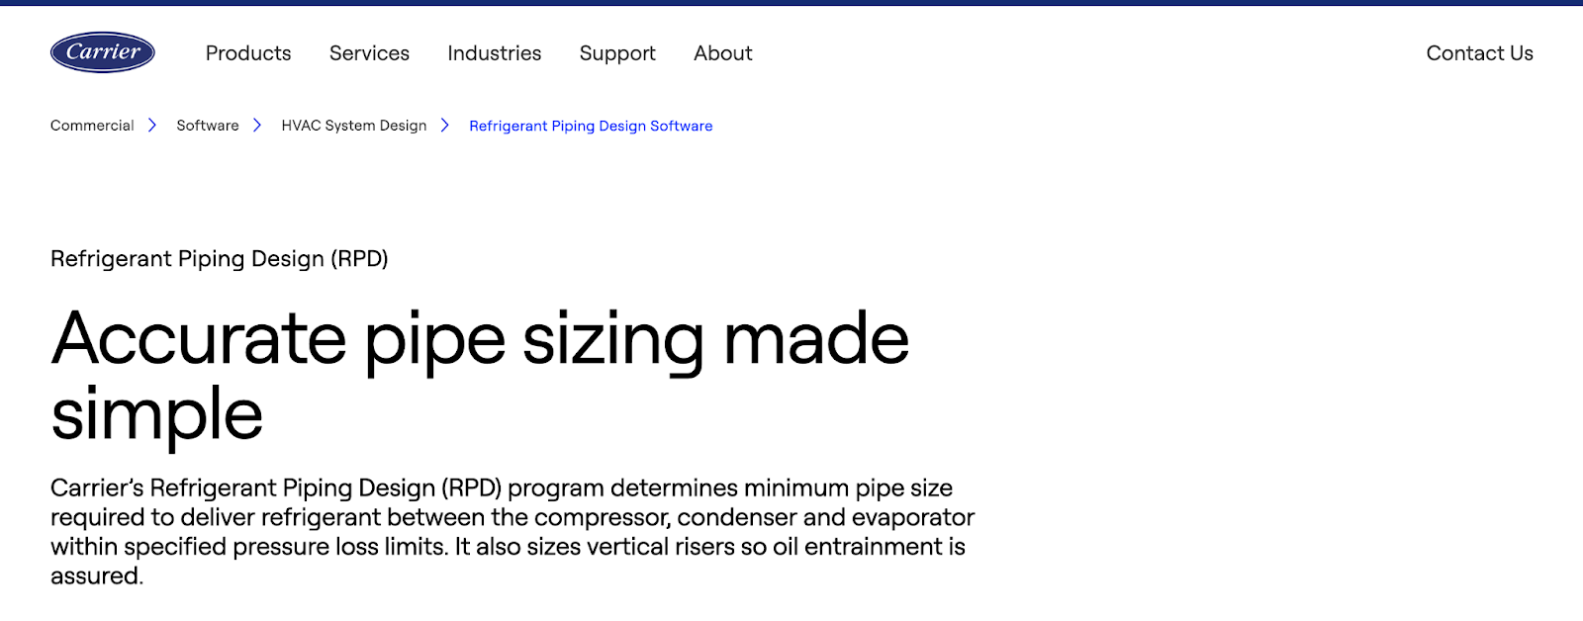Open the Services menu
The width and height of the screenshot is (1583, 621).
(x=369, y=53)
